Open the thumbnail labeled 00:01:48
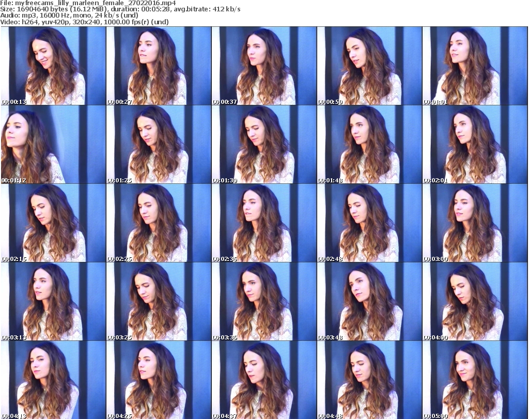 pyautogui.click(x=369, y=144)
